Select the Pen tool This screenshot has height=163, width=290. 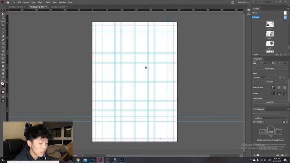coord(3,36)
